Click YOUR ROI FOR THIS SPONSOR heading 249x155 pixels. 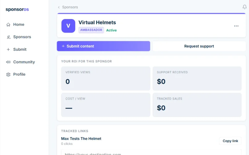pos(86,61)
